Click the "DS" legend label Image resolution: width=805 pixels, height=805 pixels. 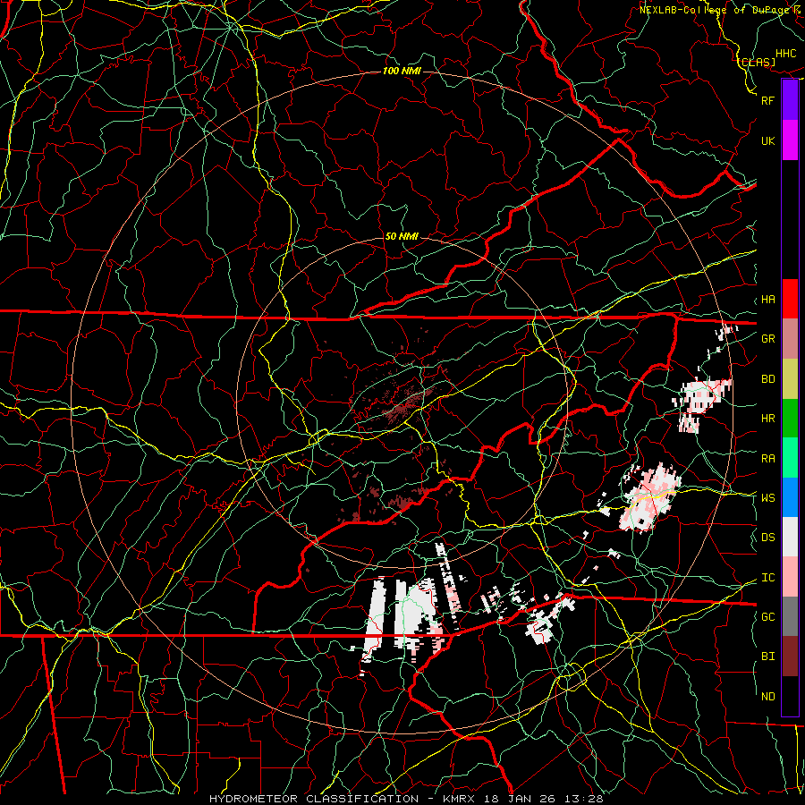(x=767, y=538)
